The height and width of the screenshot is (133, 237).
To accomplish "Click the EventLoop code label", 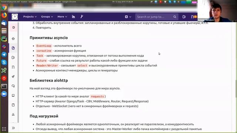I will pyautogui.click(x=44, y=46).
